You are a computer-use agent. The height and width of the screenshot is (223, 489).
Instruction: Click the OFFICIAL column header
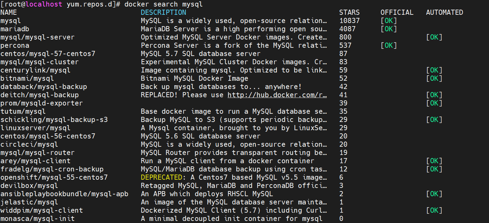tap(397, 12)
